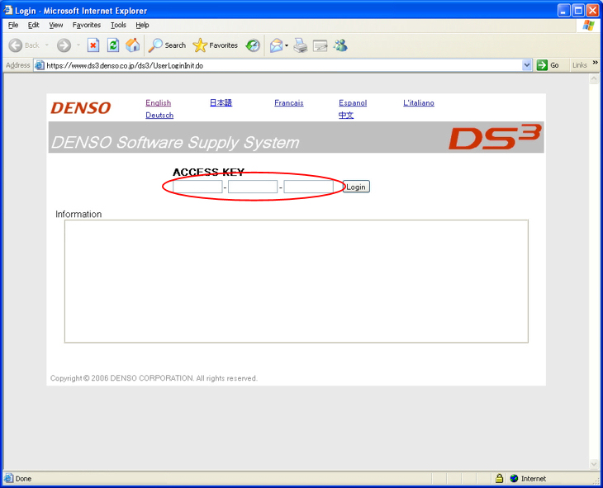
Task: Click the Login button
Action: pyautogui.click(x=356, y=187)
